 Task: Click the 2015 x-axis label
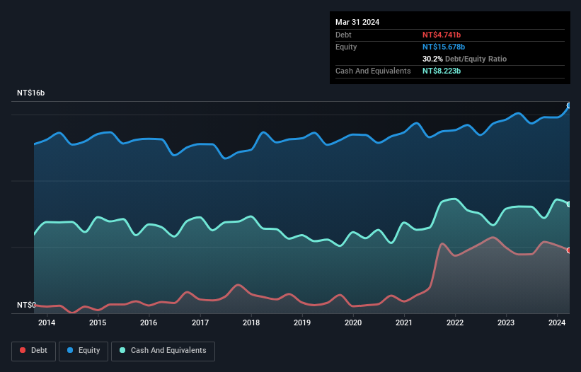click(98, 322)
